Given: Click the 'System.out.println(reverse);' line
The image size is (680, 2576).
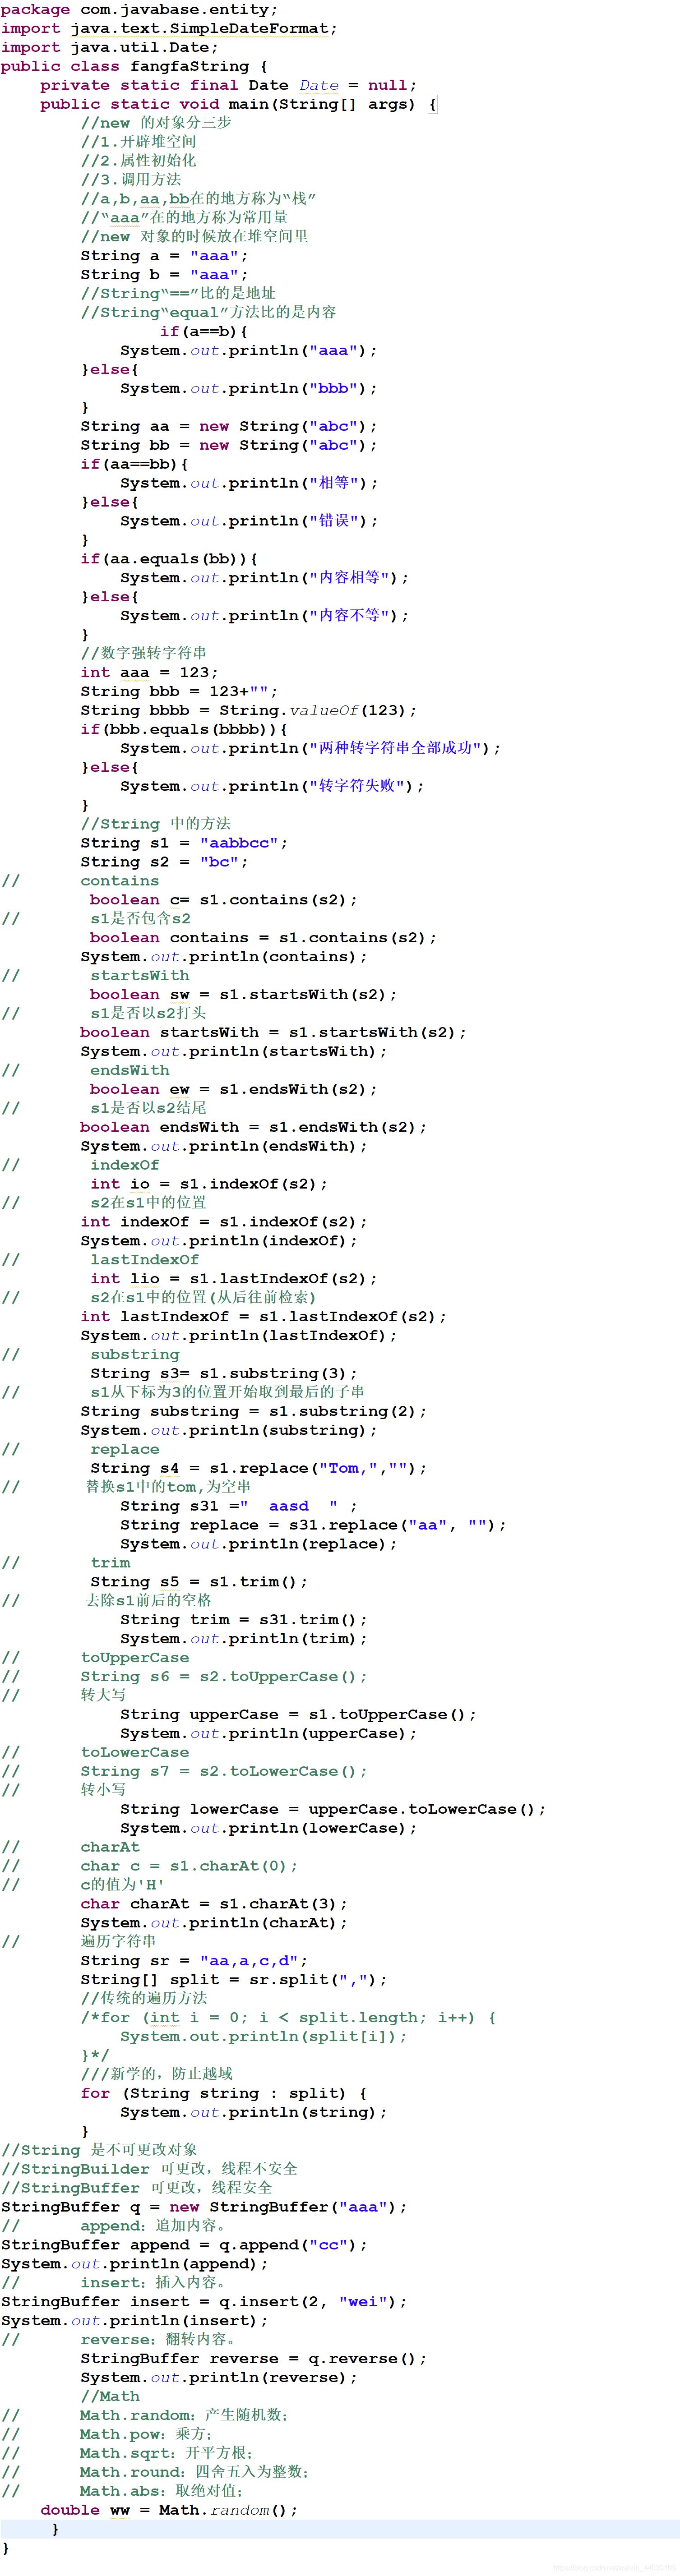Looking at the screenshot, I should (219, 2378).
